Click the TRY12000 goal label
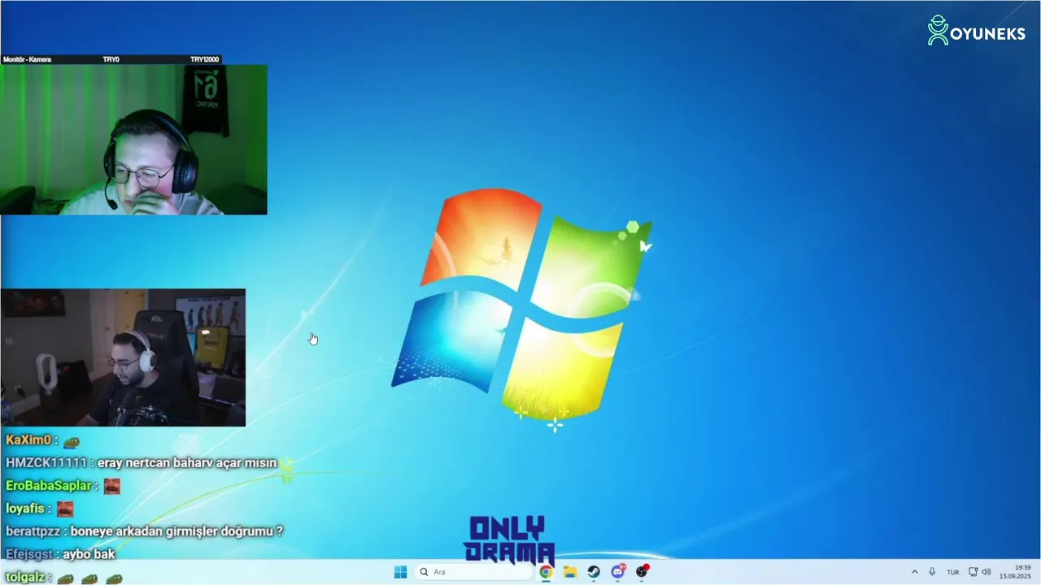Image resolution: width=1041 pixels, height=585 pixels. (204, 59)
